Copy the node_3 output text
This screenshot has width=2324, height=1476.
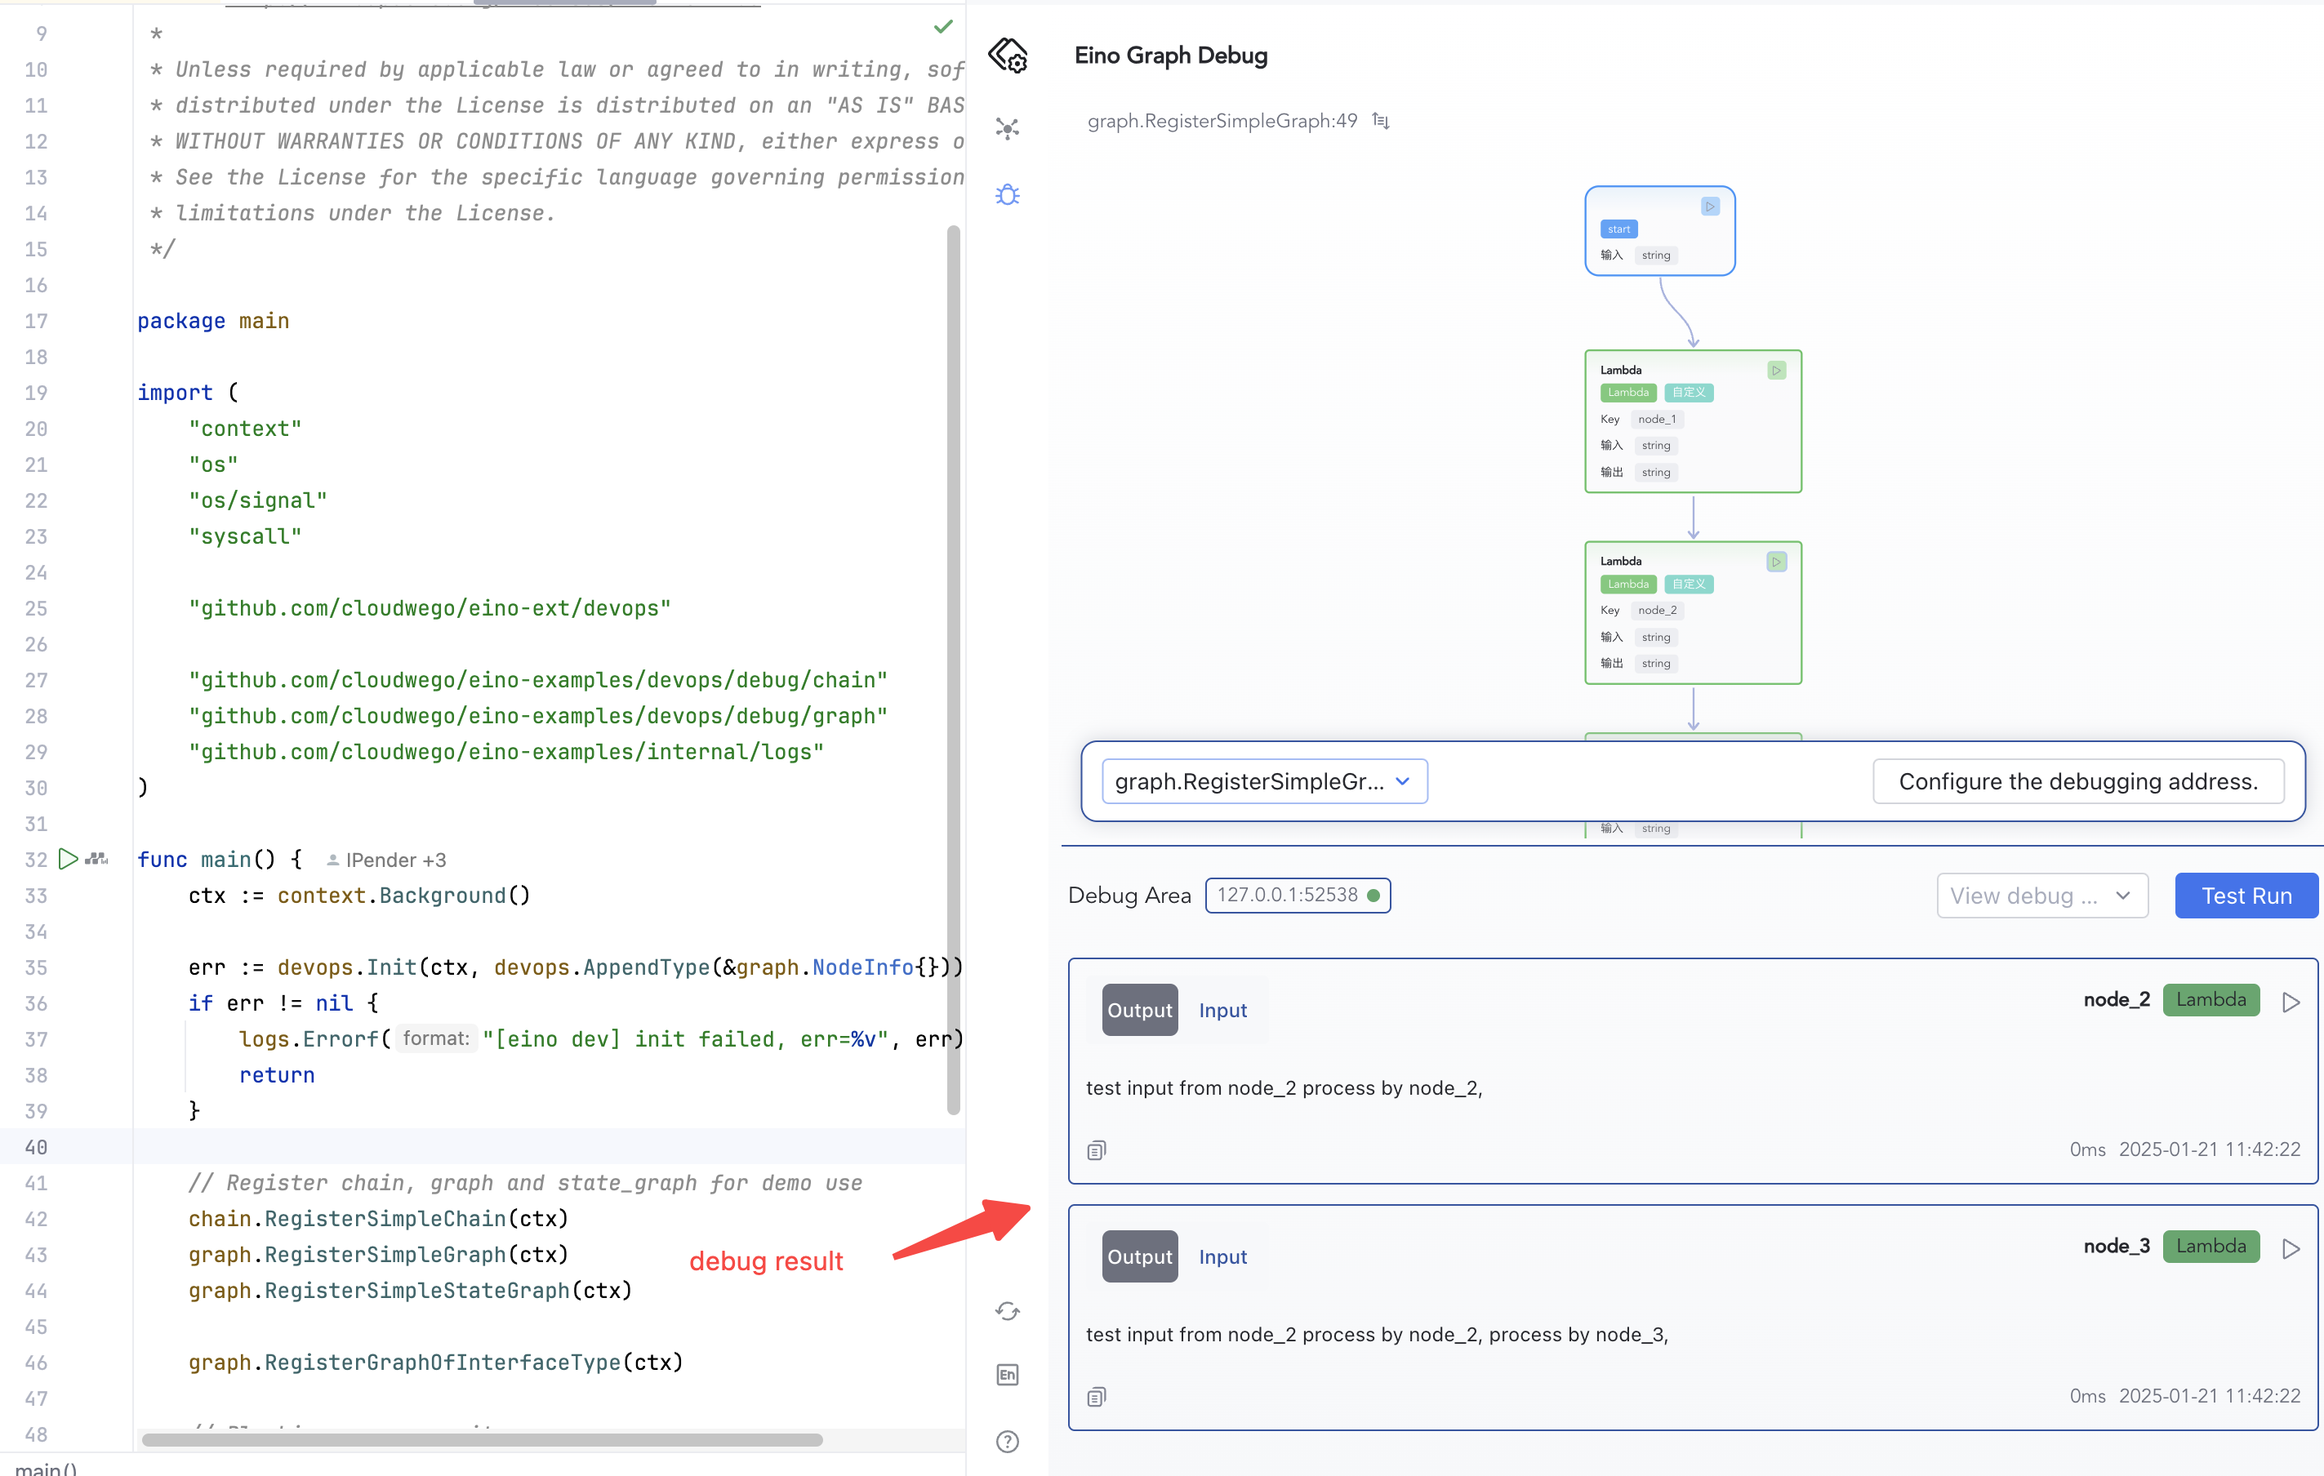pyautogui.click(x=1097, y=1397)
